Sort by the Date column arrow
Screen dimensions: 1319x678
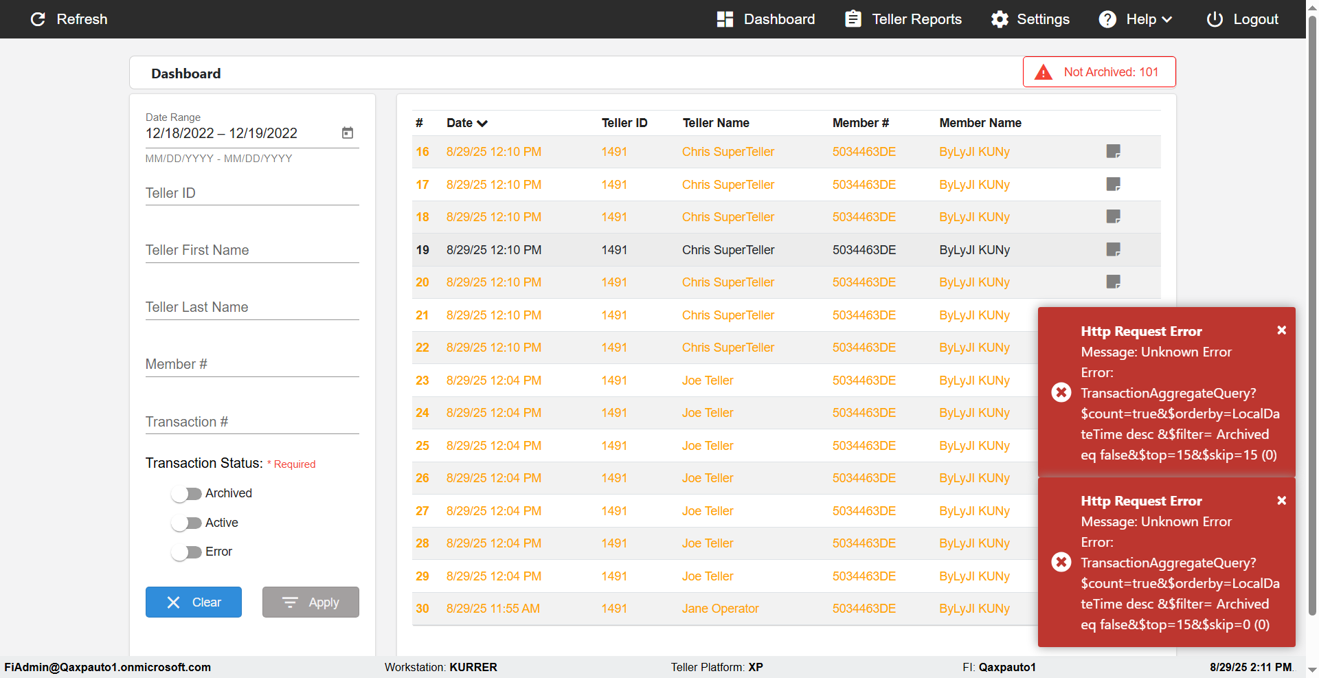coord(482,124)
